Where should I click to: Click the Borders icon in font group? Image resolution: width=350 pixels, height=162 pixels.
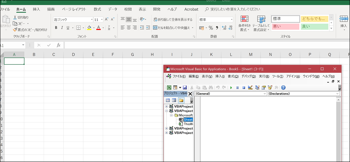[78, 28]
